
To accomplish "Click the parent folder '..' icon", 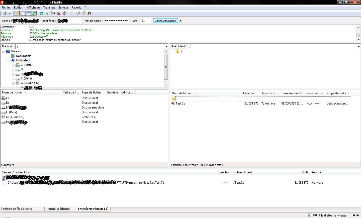I will pos(173,99).
